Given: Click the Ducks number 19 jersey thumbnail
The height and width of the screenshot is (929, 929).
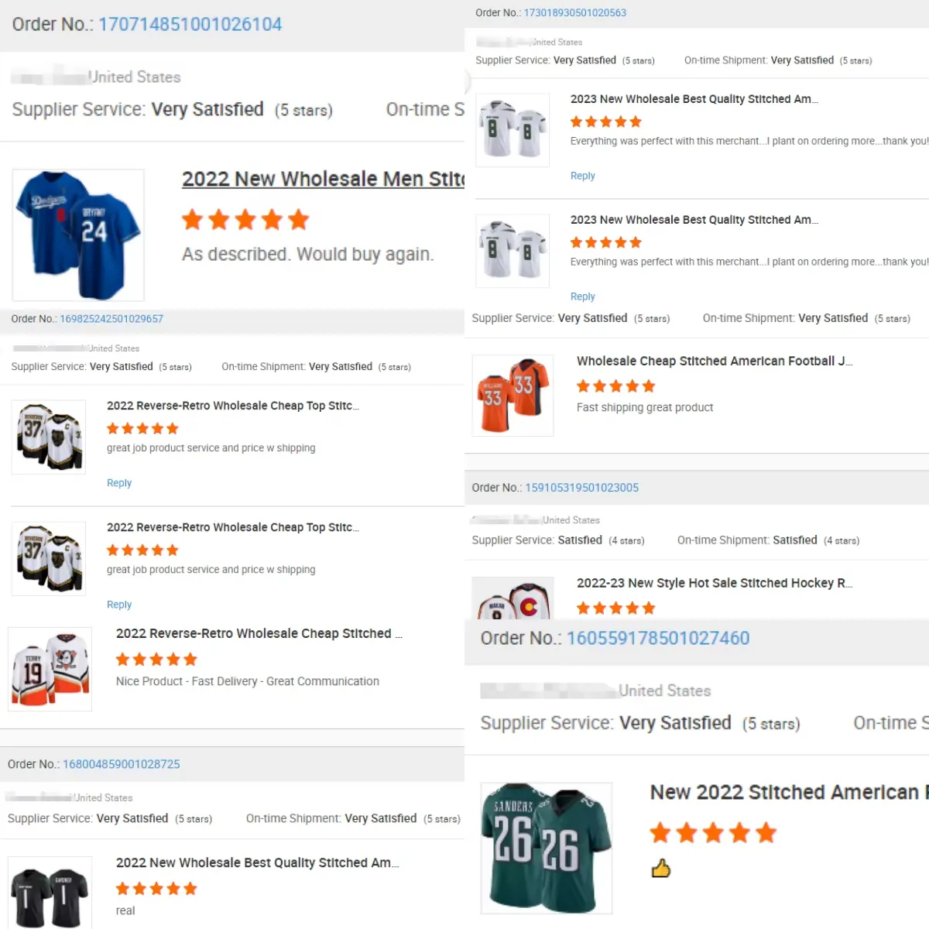Looking at the screenshot, I should pyautogui.click(x=50, y=669).
